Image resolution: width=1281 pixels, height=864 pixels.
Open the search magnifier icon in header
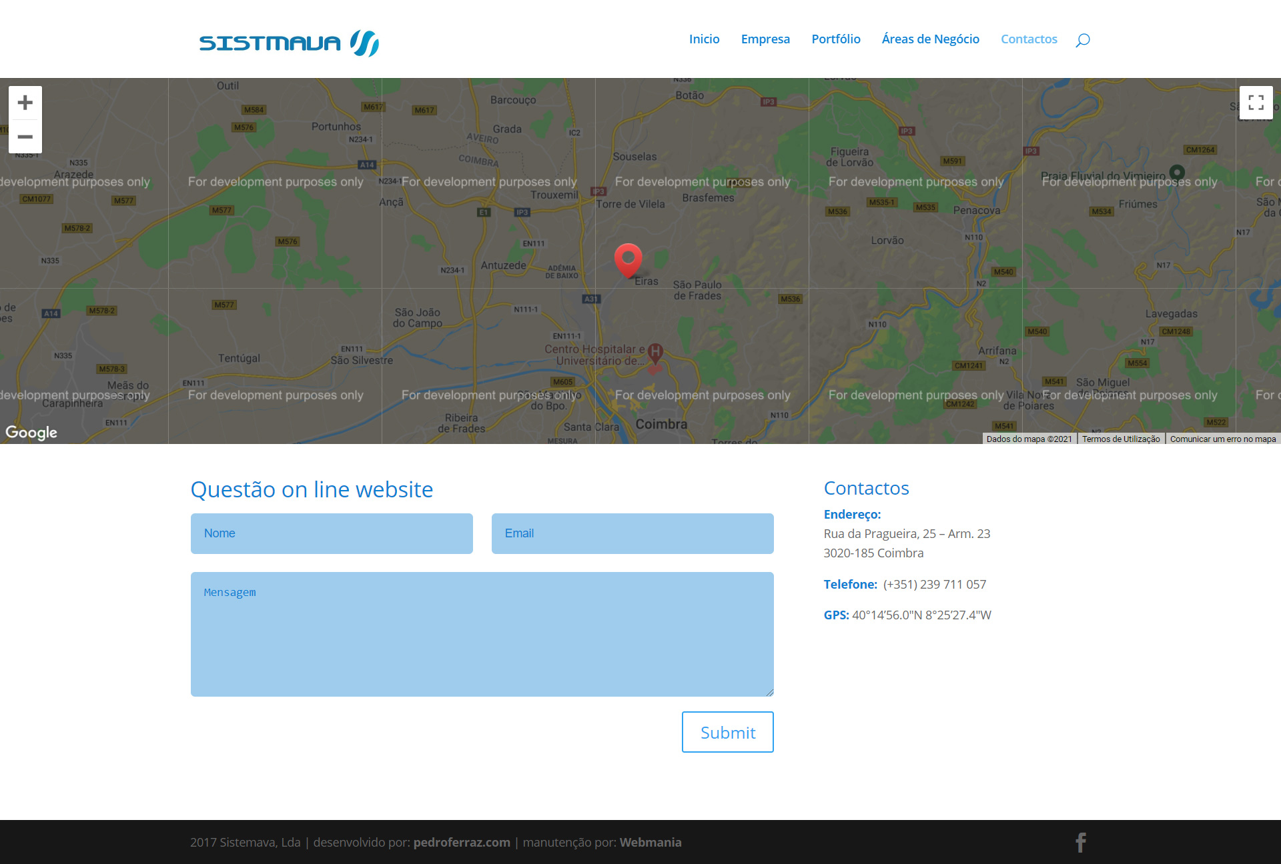click(x=1082, y=40)
